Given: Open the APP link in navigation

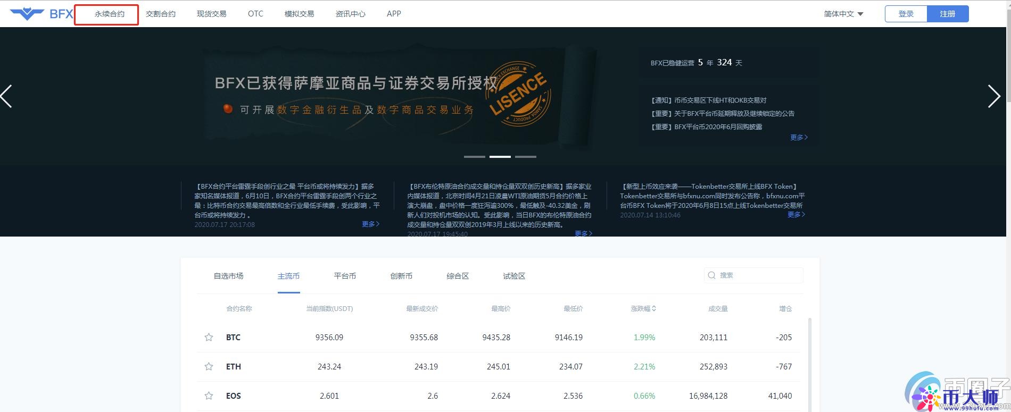Looking at the screenshot, I should [394, 14].
